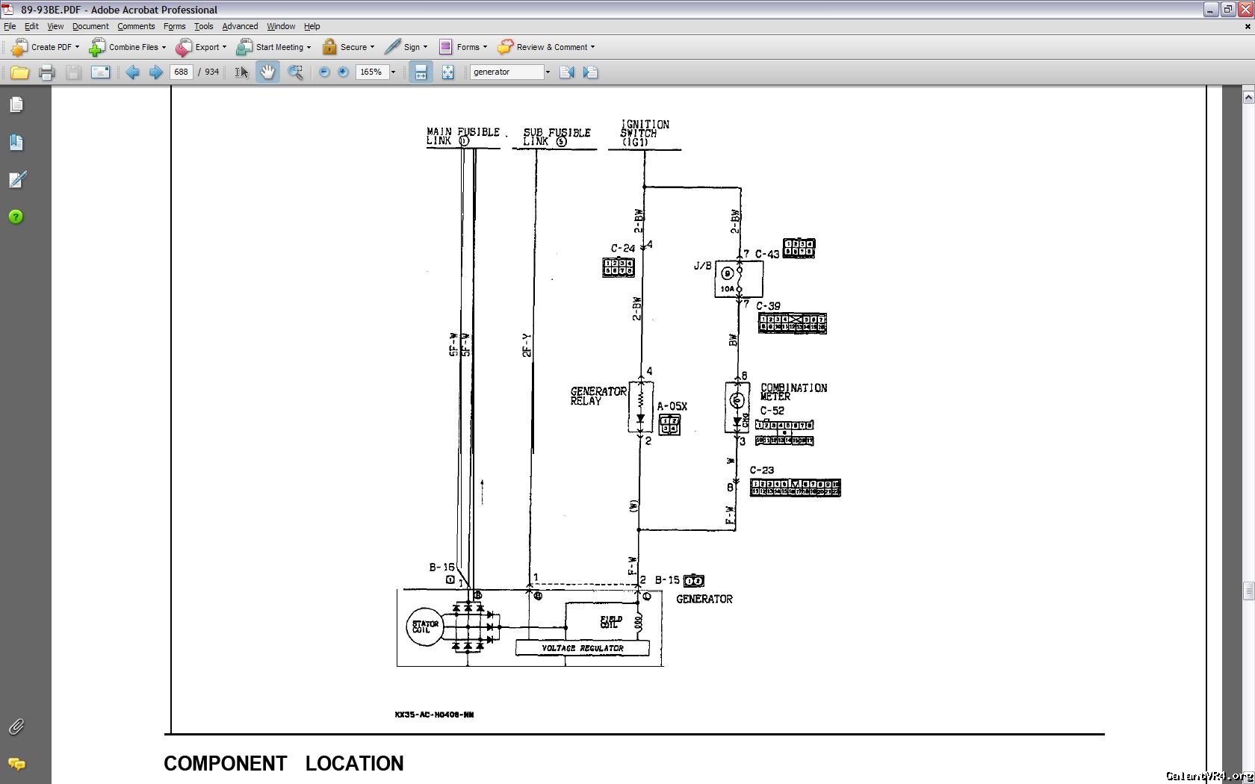This screenshot has width=1255, height=784.
Task: Toggle Fit Width scrolling mode
Action: coord(421,72)
